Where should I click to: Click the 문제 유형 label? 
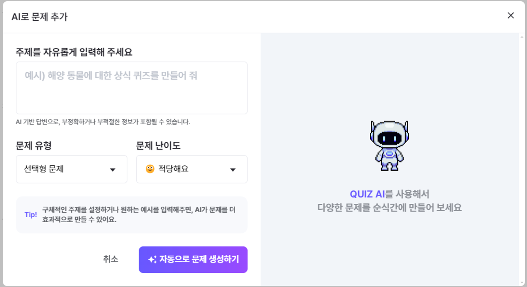click(x=34, y=146)
